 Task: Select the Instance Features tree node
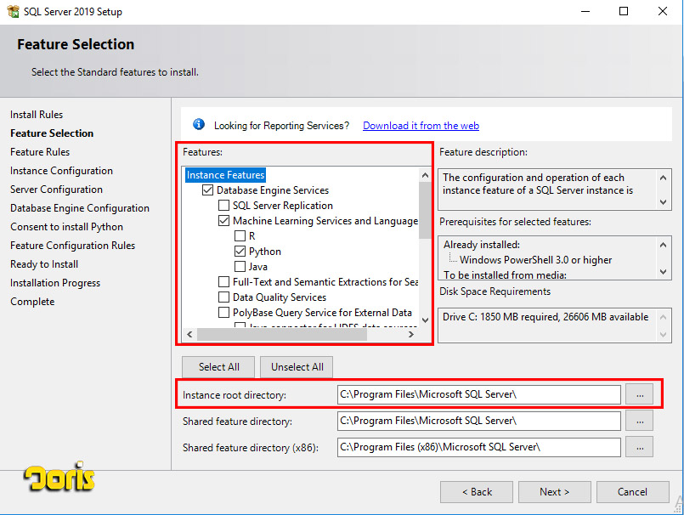(226, 175)
